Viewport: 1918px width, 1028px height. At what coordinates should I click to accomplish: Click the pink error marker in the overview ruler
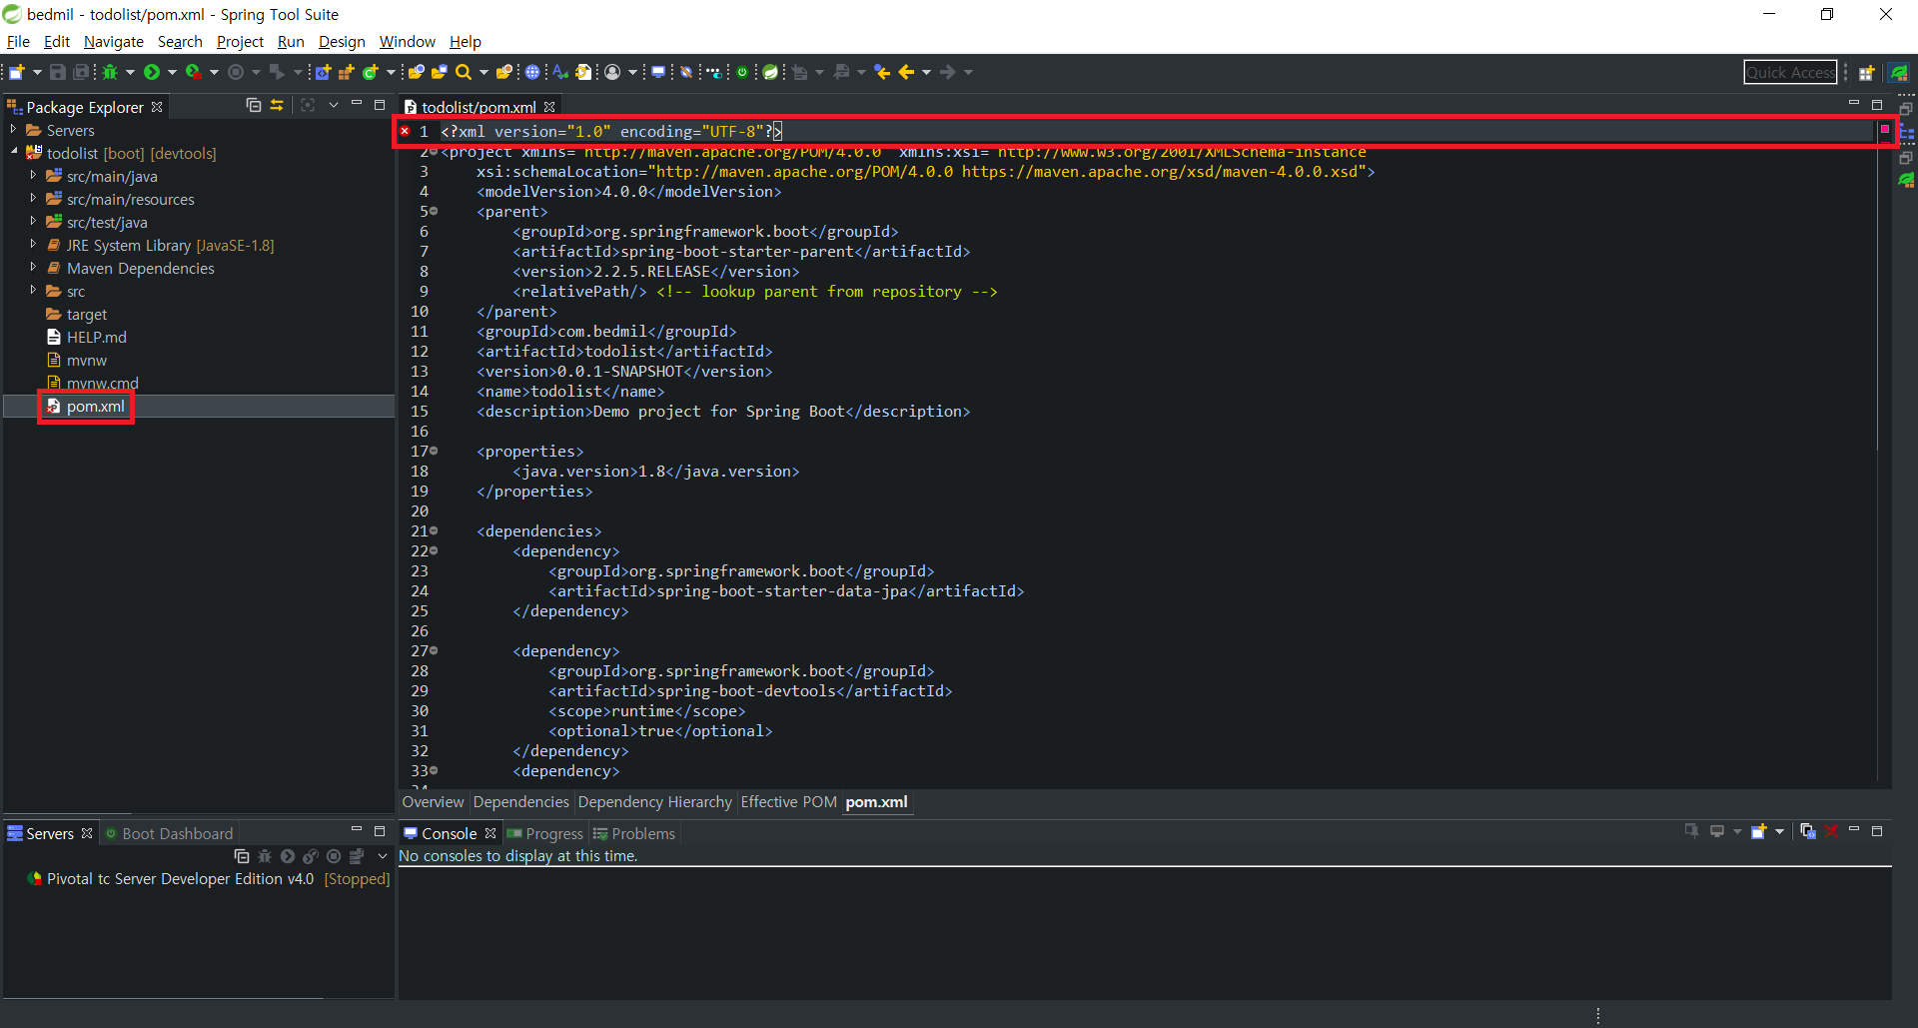(x=1885, y=129)
